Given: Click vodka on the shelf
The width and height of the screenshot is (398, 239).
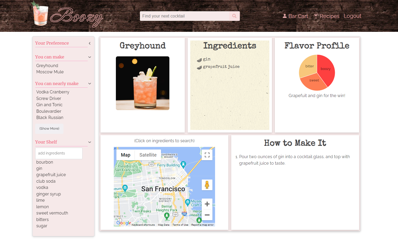Looking at the screenshot, I should click(42, 188).
